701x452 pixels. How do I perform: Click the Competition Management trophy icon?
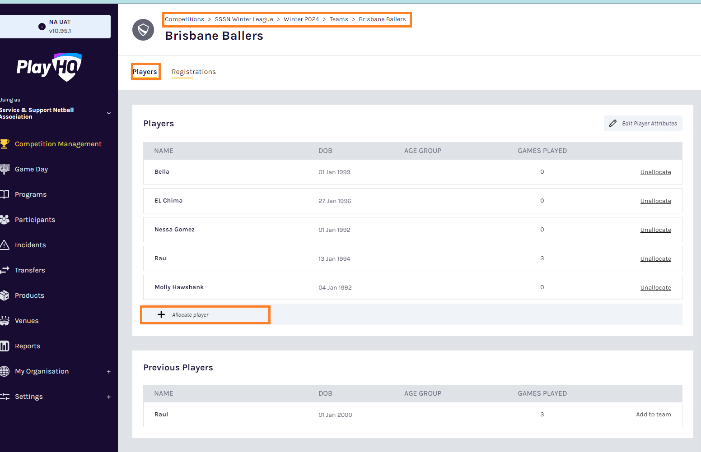5,143
